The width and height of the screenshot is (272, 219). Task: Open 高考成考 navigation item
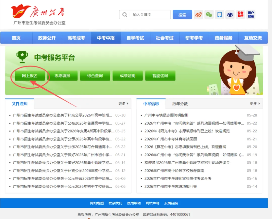tap(76, 38)
